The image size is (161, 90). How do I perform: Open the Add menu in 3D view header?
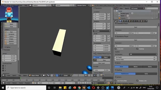20,75
